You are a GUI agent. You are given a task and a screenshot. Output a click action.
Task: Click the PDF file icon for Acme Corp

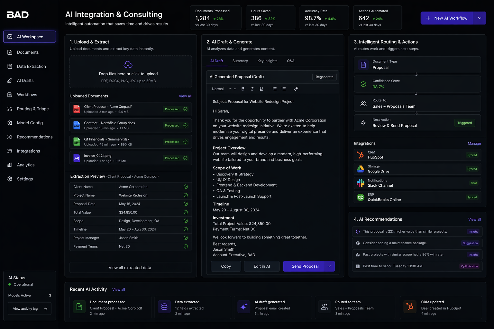[x=77, y=109]
